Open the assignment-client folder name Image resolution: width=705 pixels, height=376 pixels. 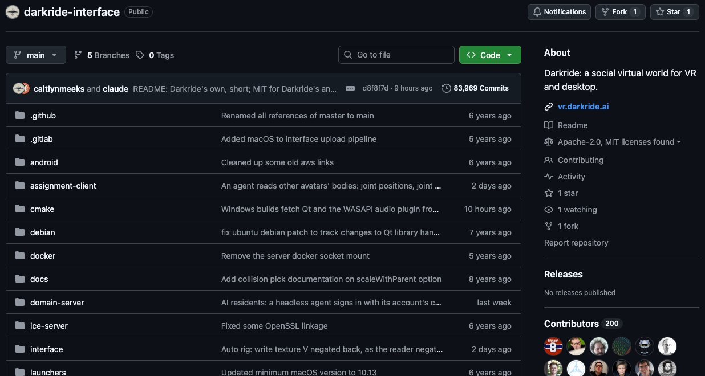point(63,186)
